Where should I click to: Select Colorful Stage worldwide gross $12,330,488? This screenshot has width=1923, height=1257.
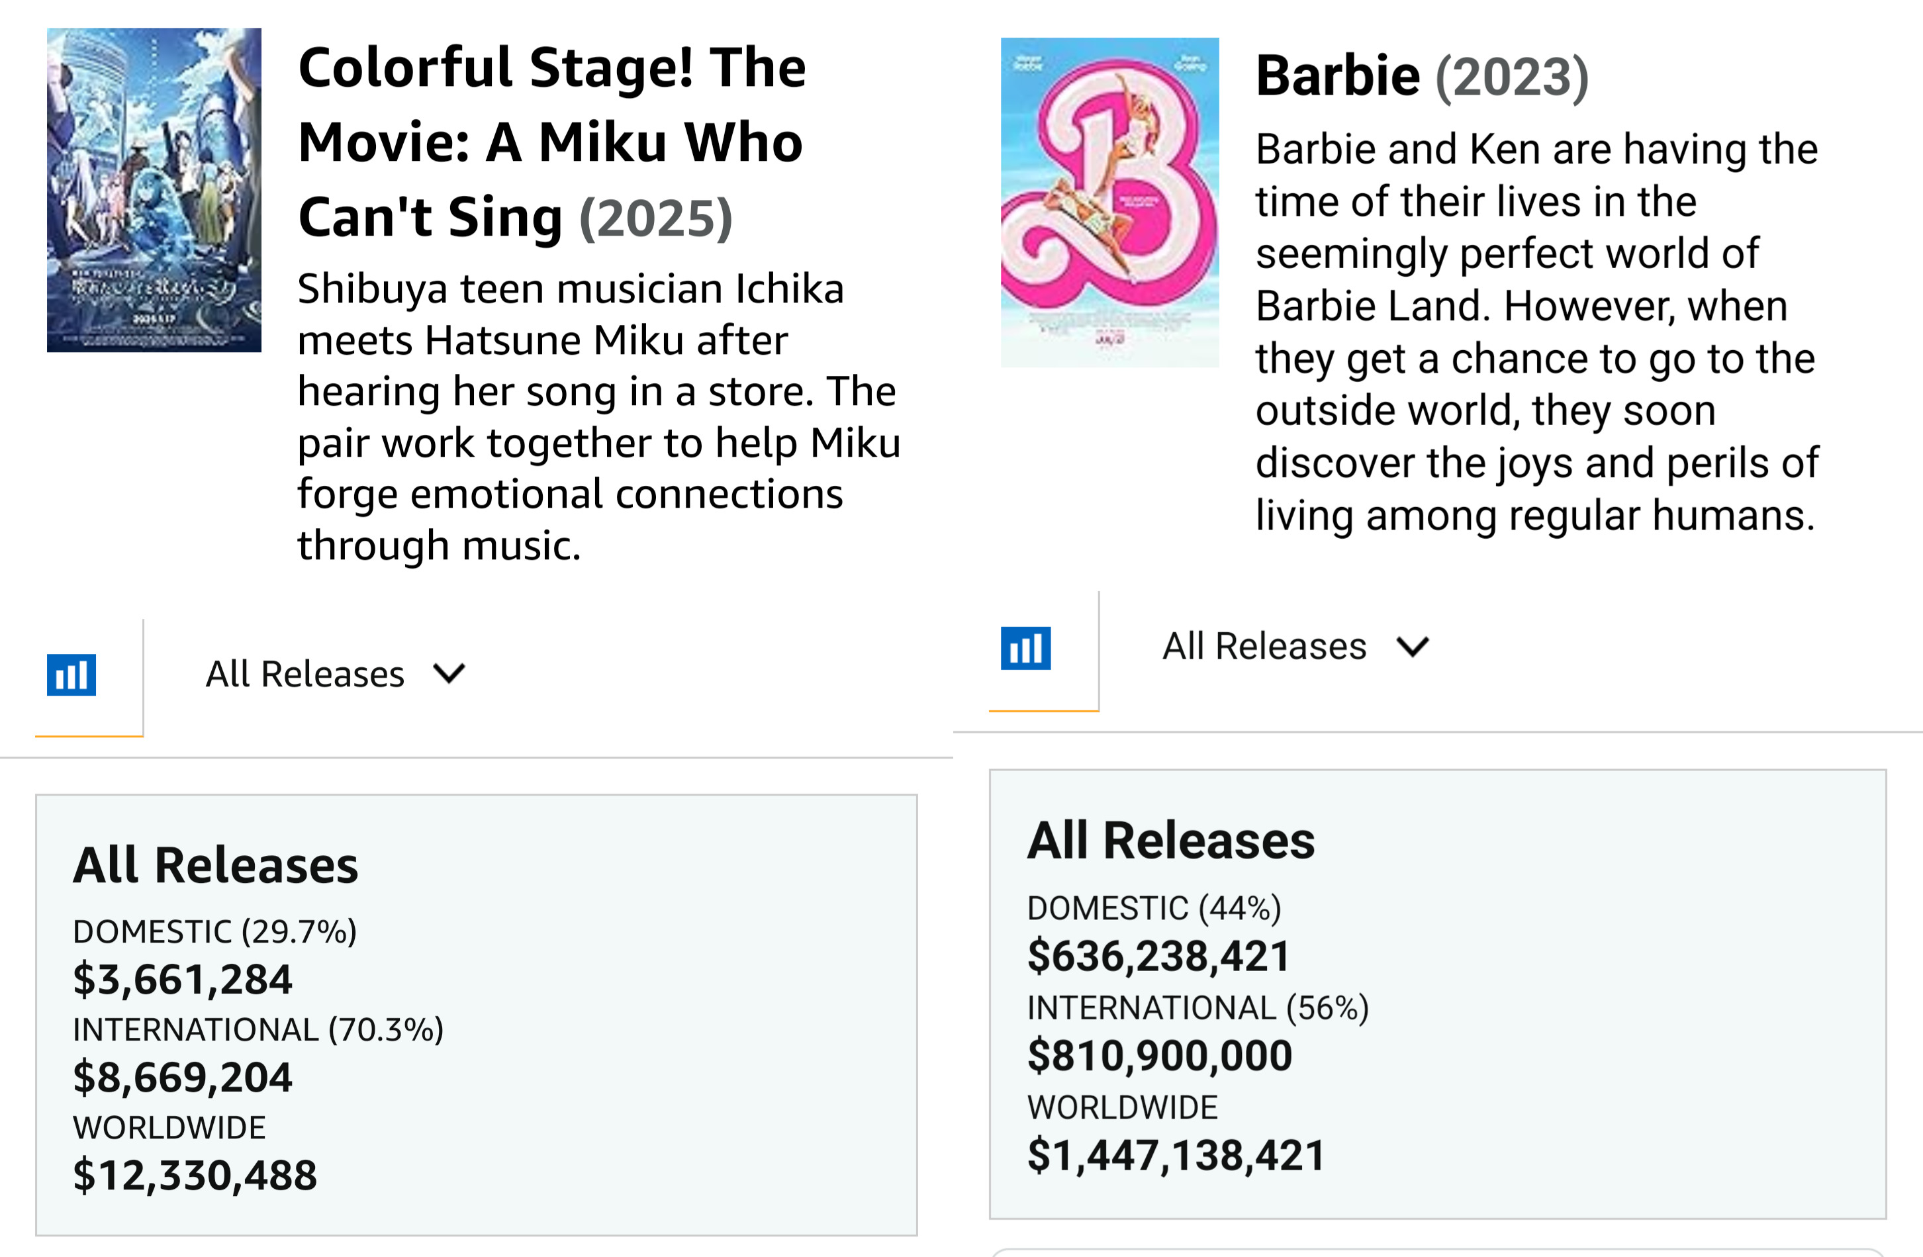click(x=195, y=1175)
